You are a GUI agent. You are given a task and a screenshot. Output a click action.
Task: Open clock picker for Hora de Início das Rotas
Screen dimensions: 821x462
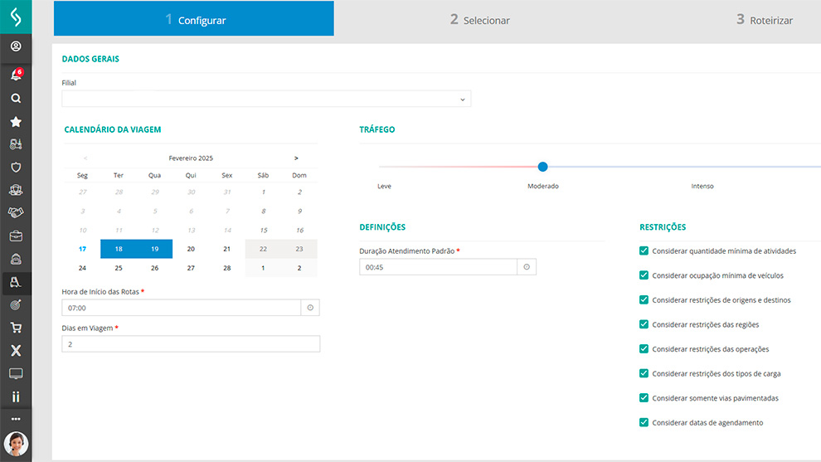[x=310, y=308]
